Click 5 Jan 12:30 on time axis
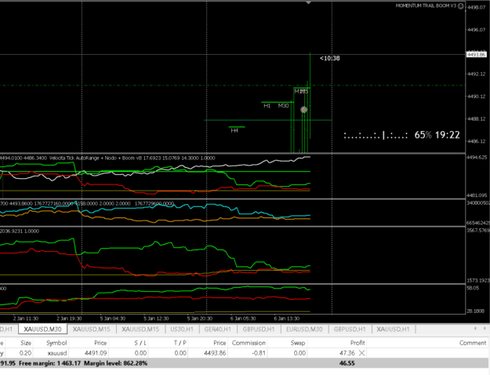Image resolution: width=490 pixels, height=375 pixels. (156, 319)
